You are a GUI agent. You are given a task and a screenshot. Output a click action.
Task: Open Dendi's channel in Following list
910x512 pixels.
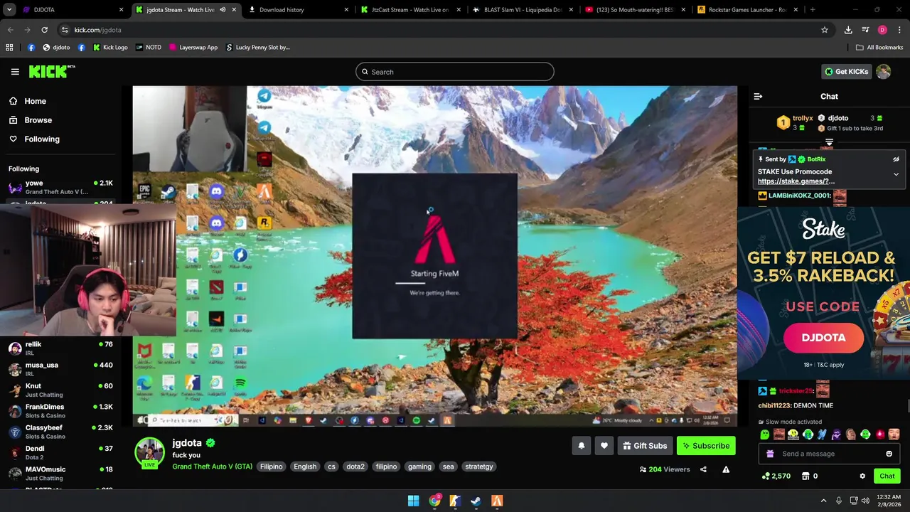pyautogui.click(x=60, y=452)
